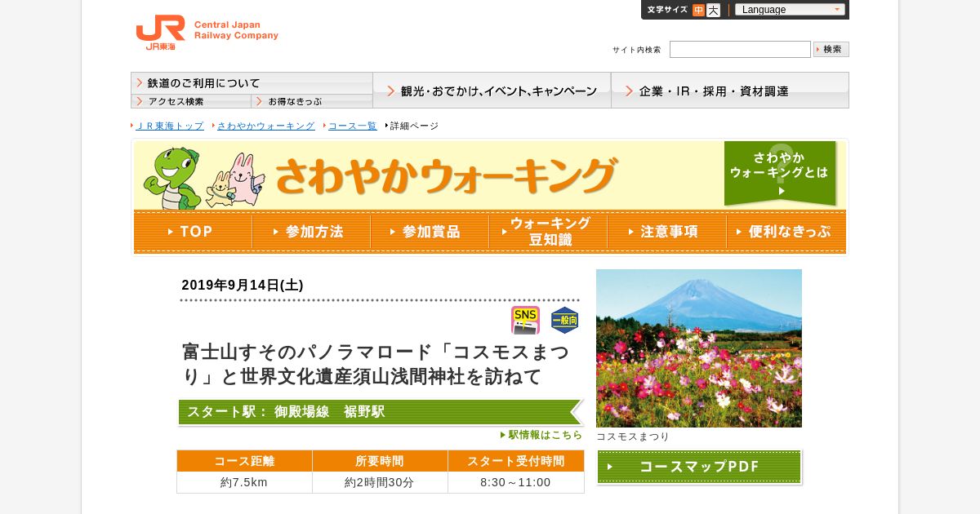Click the 約2時間30分 duration cell

click(x=380, y=482)
